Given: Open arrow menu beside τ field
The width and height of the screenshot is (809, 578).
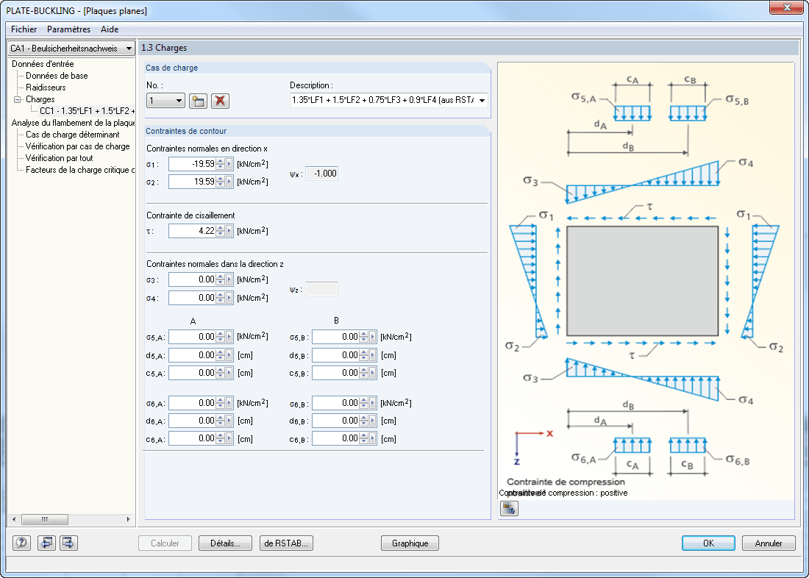Looking at the screenshot, I should (x=229, y=231).
